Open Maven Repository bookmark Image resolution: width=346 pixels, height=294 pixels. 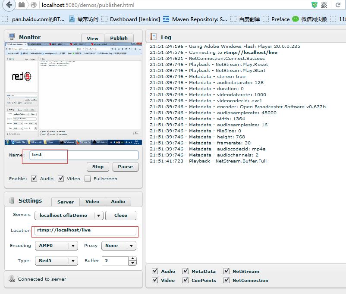(195, 19)
